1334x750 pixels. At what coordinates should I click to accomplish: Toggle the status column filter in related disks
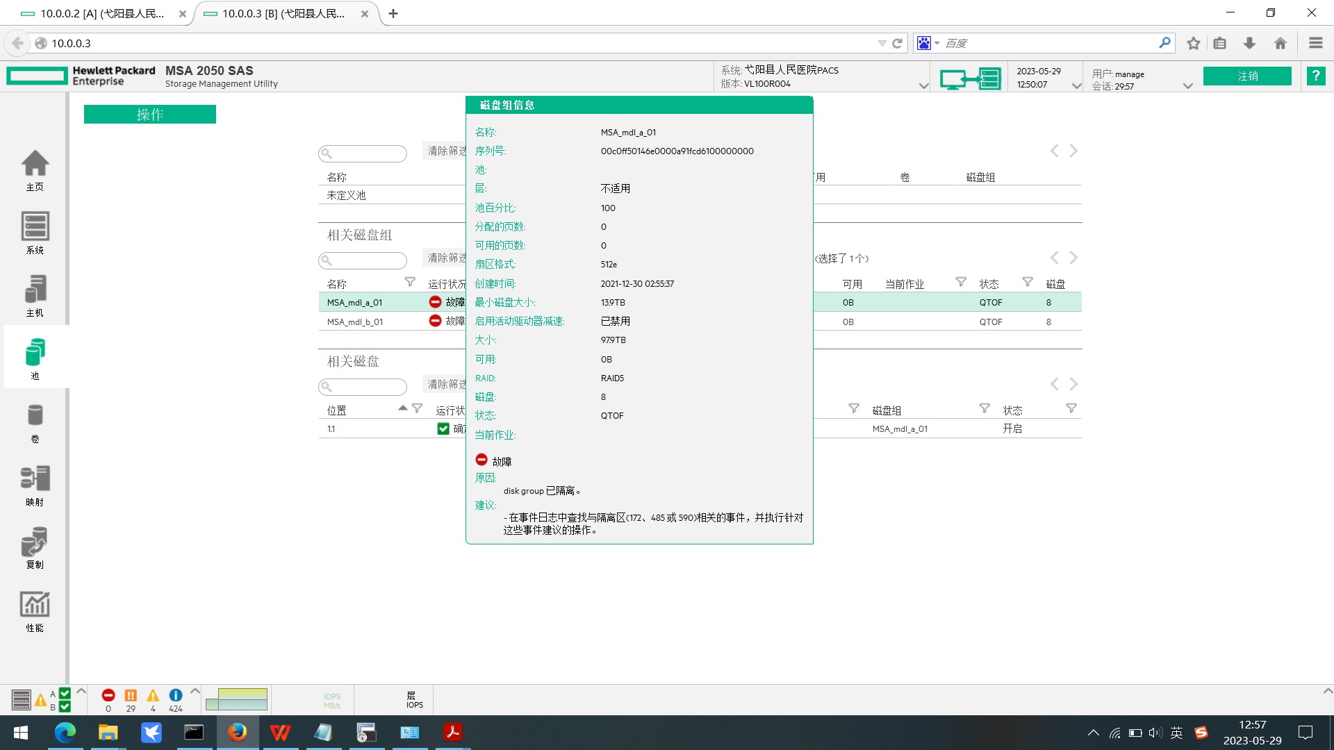pyautogui.click(x=1071, y=408)
